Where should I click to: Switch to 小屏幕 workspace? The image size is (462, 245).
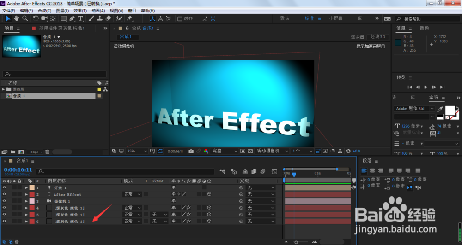pos(335,18)
